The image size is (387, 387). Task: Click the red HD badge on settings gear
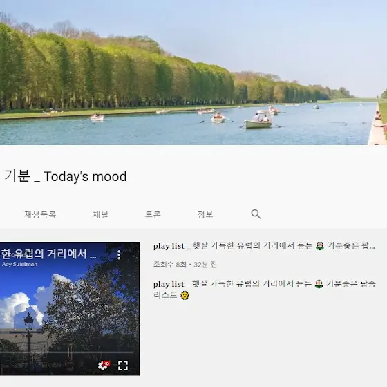(106, 364)
